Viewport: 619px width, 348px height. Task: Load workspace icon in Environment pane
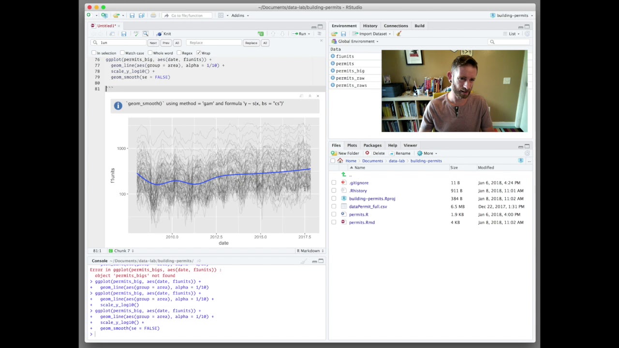334,34
